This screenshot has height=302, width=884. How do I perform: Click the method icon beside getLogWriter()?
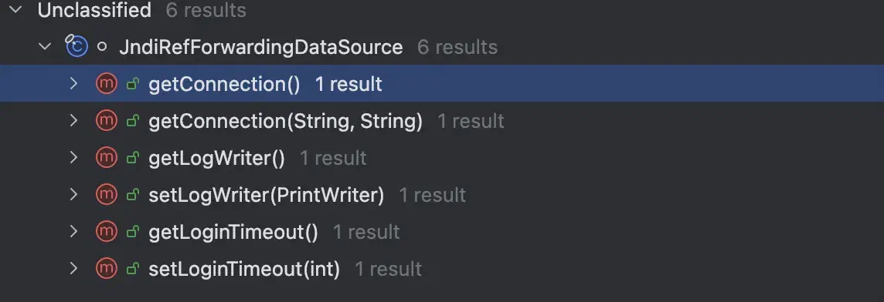(107, 157)
